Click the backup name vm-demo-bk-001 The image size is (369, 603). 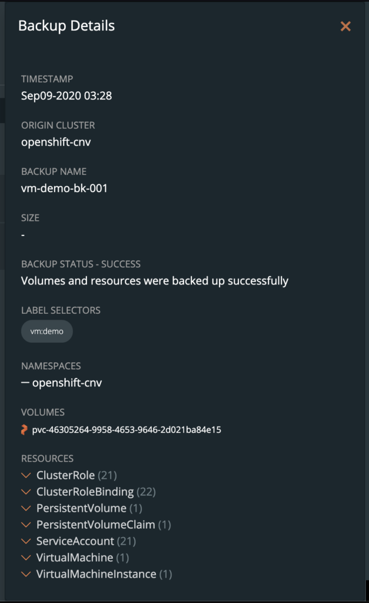[64, 188]
